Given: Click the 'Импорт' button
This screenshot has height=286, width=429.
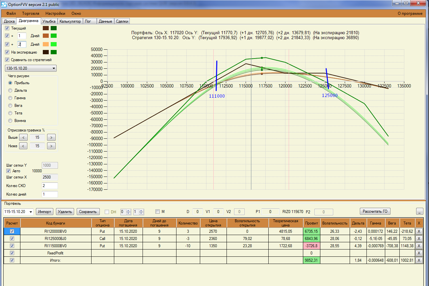Looking at the screenshot, I should [x=44, y=212].
